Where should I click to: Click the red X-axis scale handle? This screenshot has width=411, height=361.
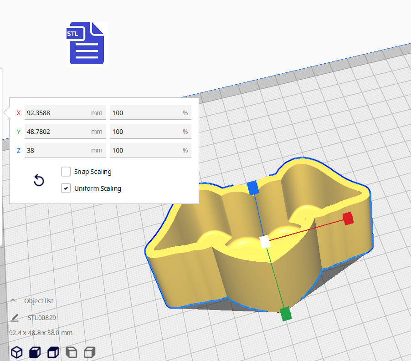point(348,218)
